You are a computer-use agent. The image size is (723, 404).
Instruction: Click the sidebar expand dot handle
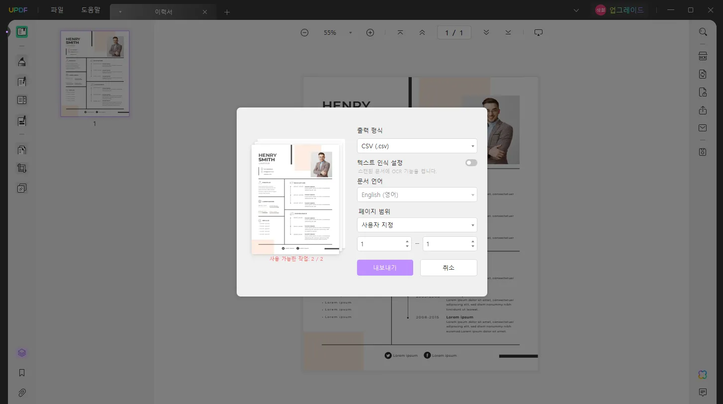[x=7, y=31]
